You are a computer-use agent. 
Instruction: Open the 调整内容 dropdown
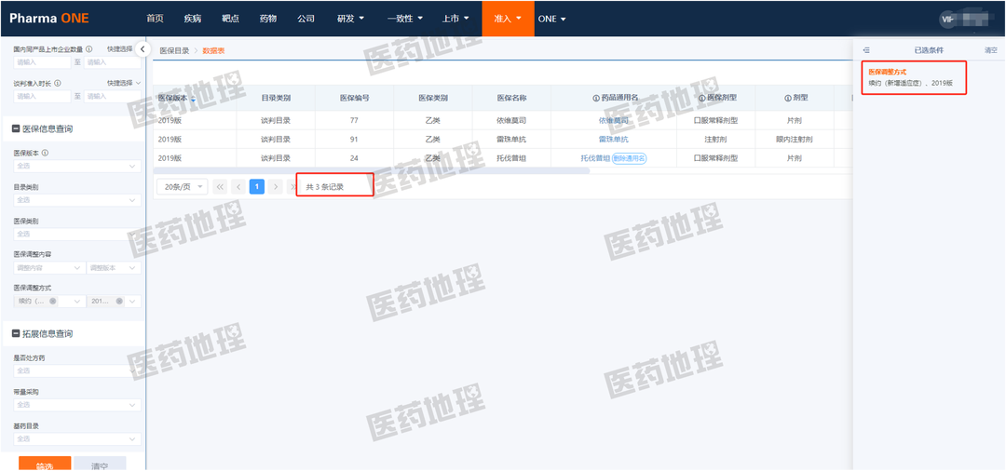[48, 268]
